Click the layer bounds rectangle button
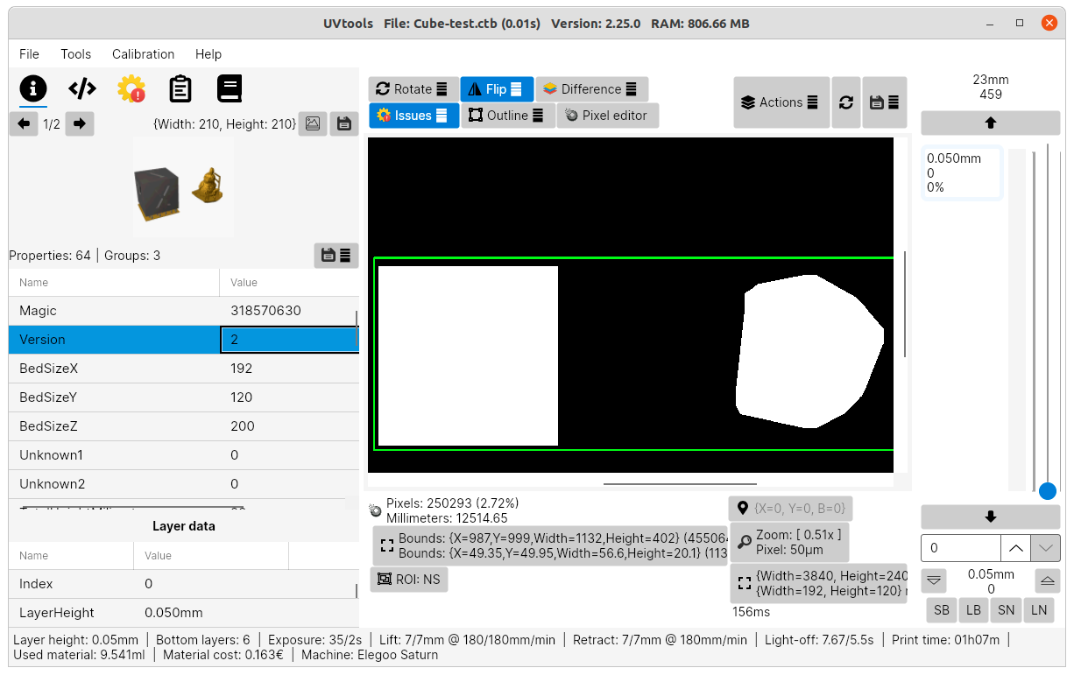The width and height of the screenshot is (1074, 675). pos(549,545)
